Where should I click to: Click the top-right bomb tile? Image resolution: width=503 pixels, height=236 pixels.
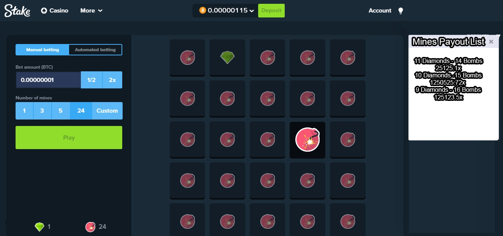click(347, 57)
